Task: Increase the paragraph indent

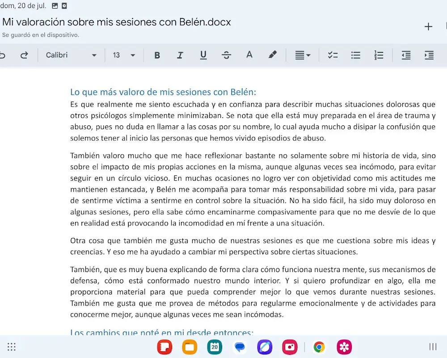Action: [x=429, y=55]
